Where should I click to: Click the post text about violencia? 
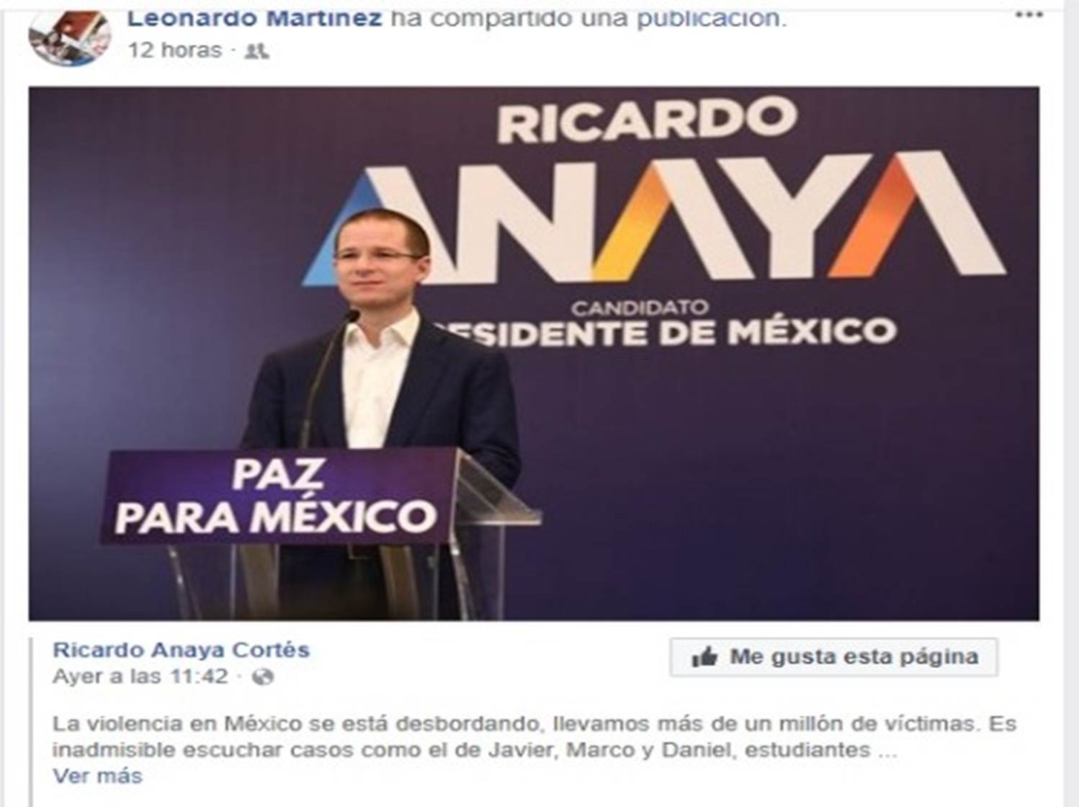(x=534, y=736)
